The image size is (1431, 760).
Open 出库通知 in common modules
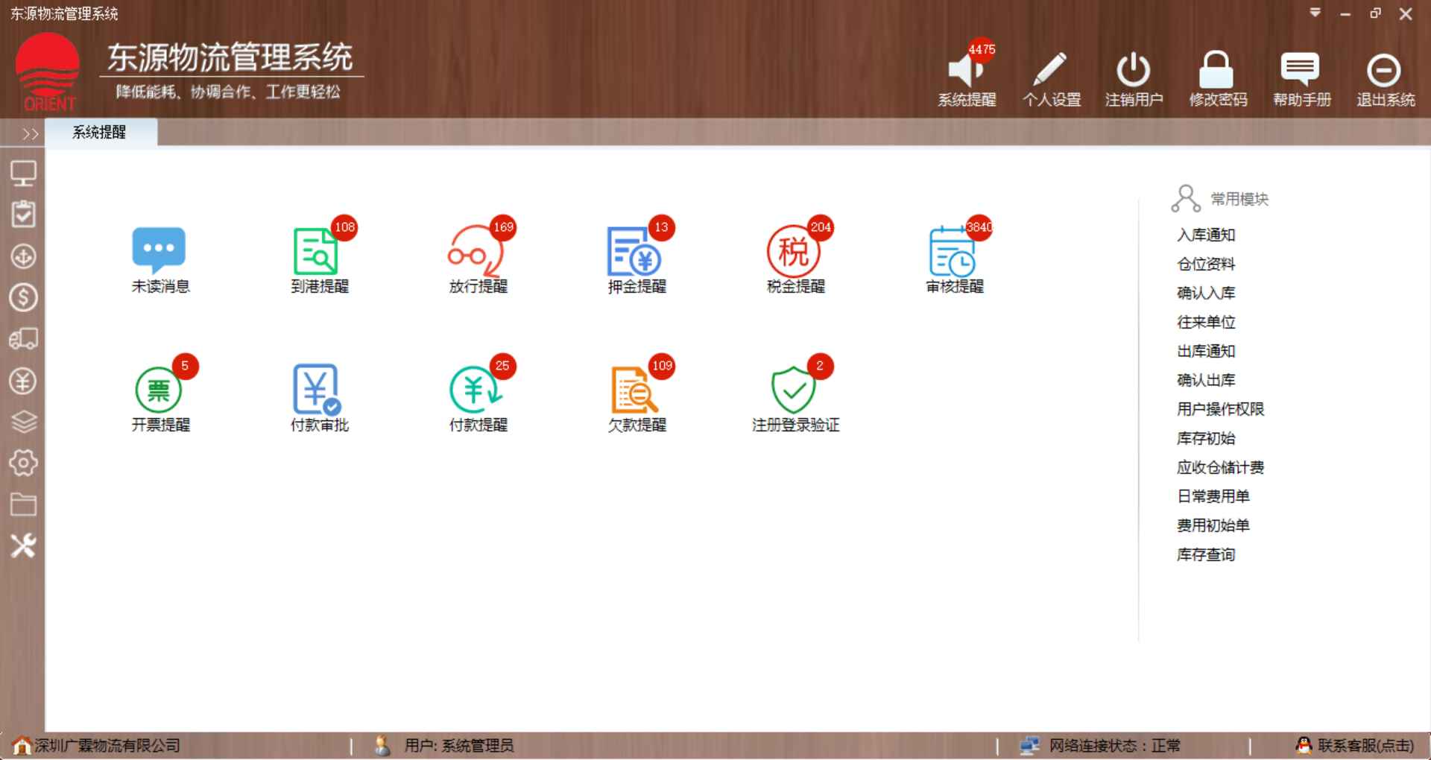(1206, 351)
